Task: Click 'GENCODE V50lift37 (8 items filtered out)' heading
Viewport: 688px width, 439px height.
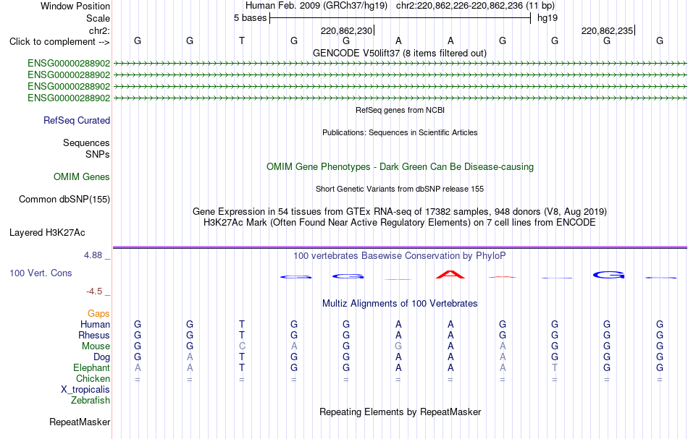Action: tap(400, 53)
